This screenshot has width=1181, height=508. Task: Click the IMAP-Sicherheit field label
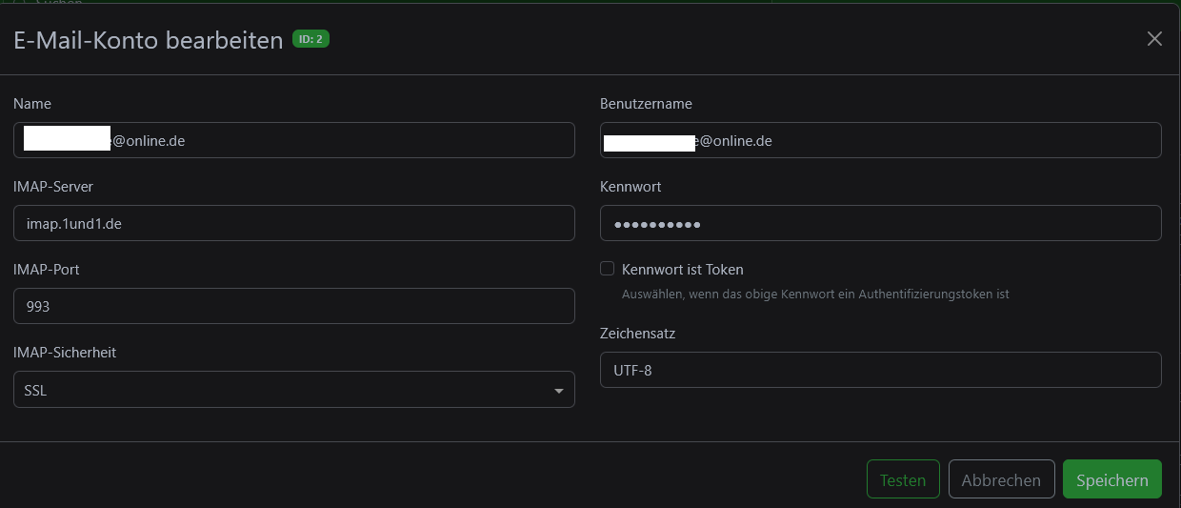[65, 353]
